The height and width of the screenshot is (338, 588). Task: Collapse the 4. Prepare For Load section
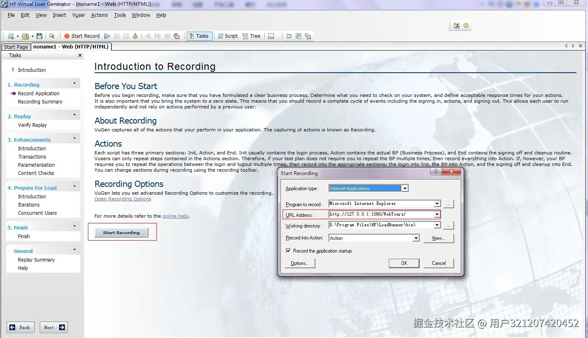(x=74, y=186)
